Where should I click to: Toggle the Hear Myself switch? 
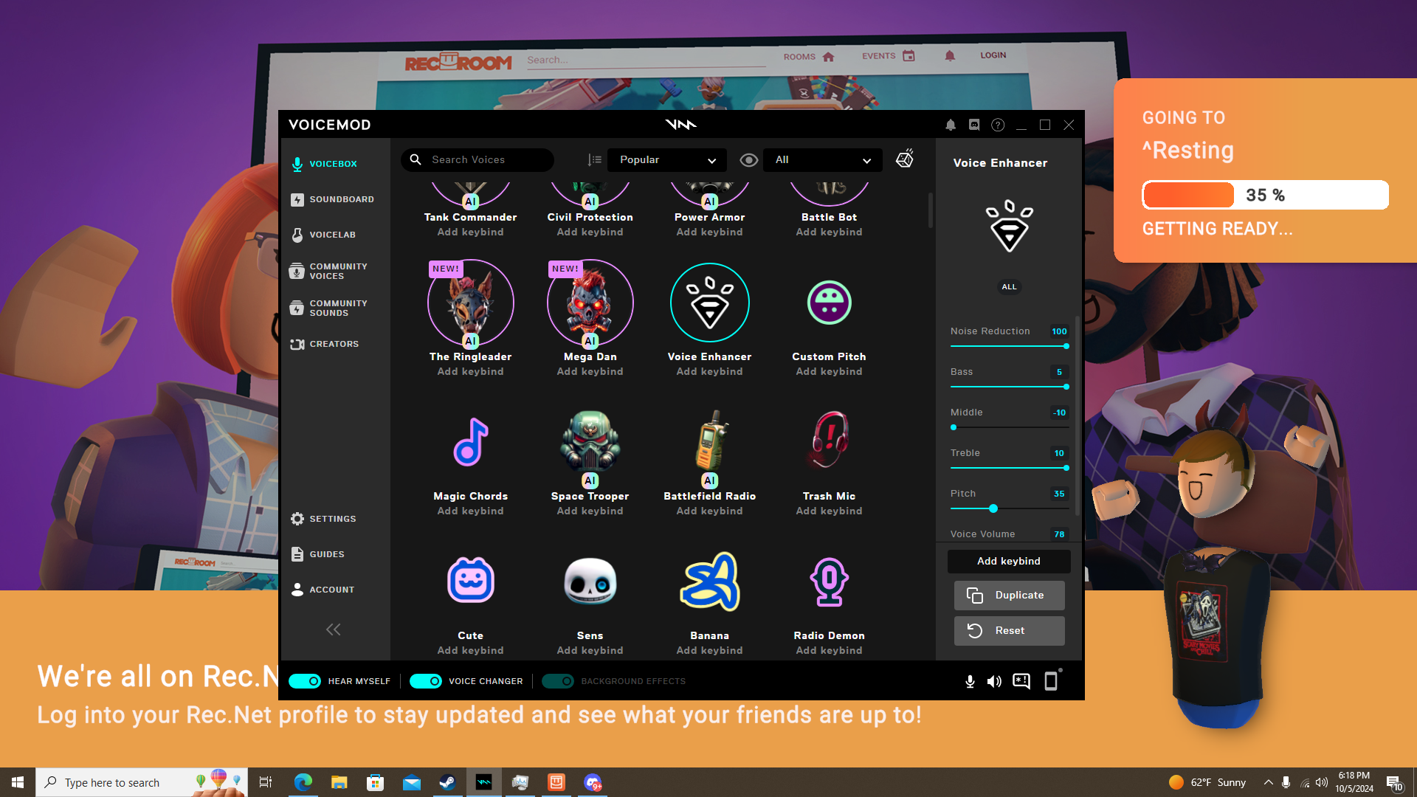pyautogui.click(x=304, y=681)
